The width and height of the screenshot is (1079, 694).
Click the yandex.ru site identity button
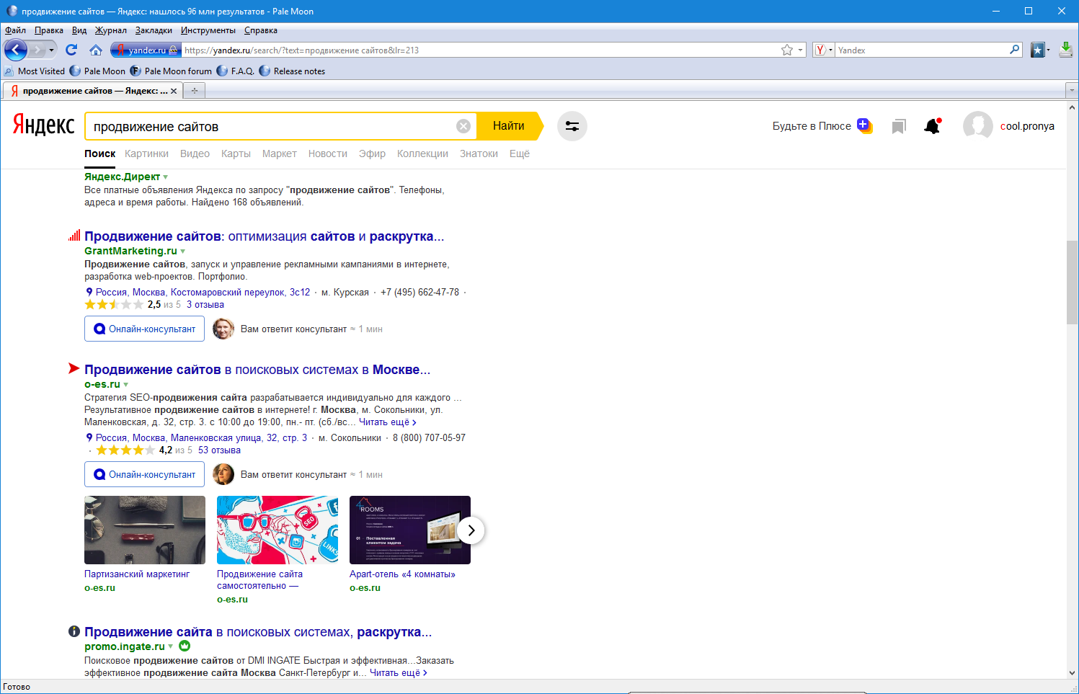[145, 50]
